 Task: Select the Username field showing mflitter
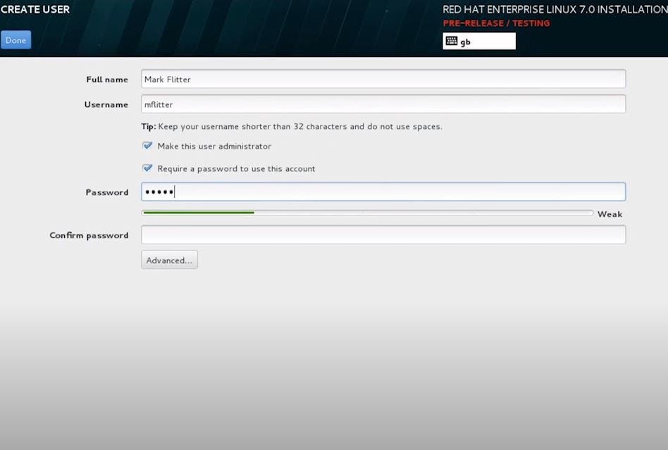tap(383, 104)
